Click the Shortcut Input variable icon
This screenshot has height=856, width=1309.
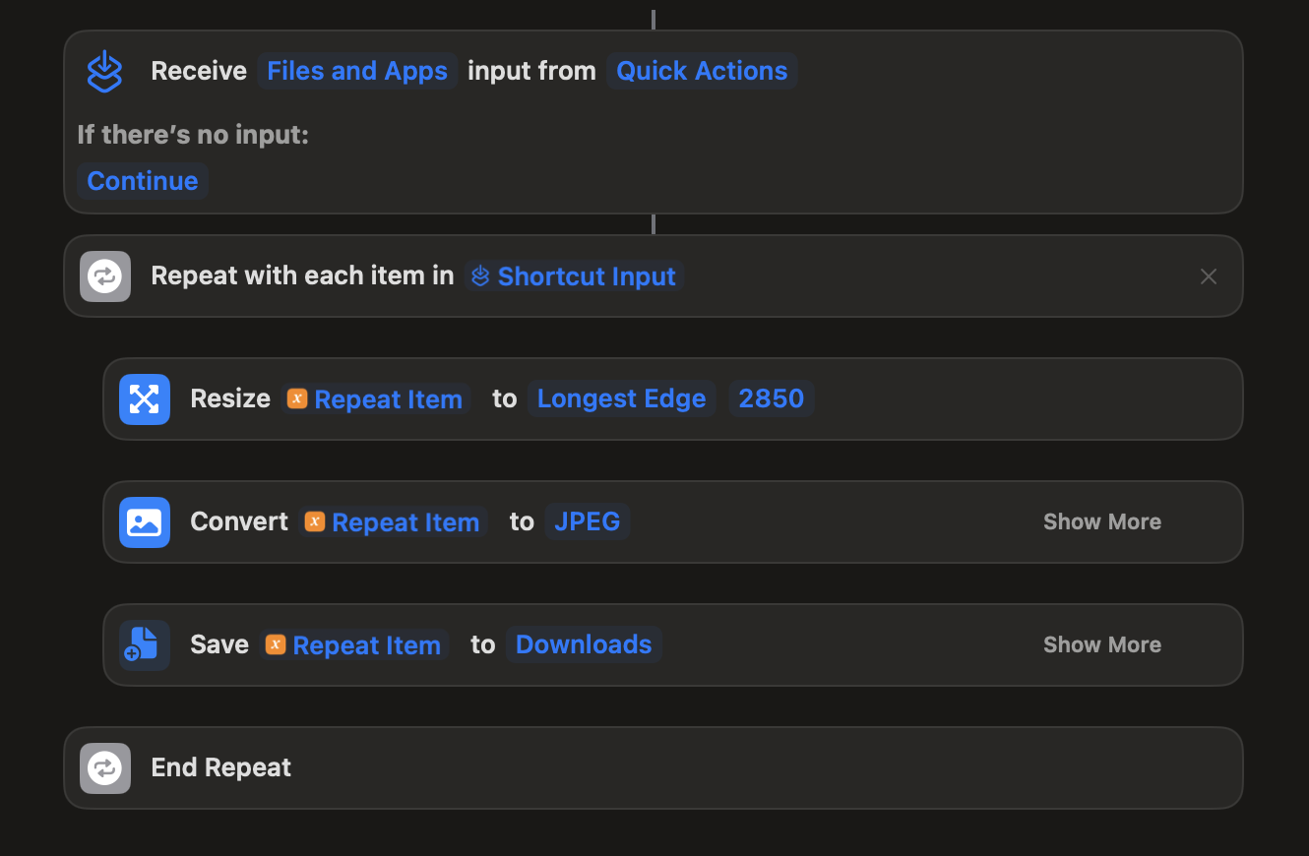(480, 276)
